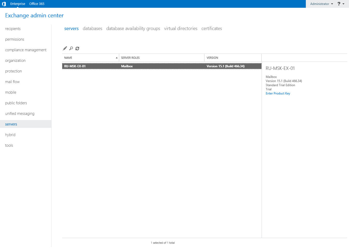Viewport: 349px width, 251px height.
Task: Open compliance management section
Action: (26, 50)
